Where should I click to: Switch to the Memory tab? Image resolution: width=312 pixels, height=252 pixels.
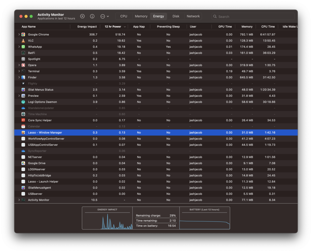[141, 16]
